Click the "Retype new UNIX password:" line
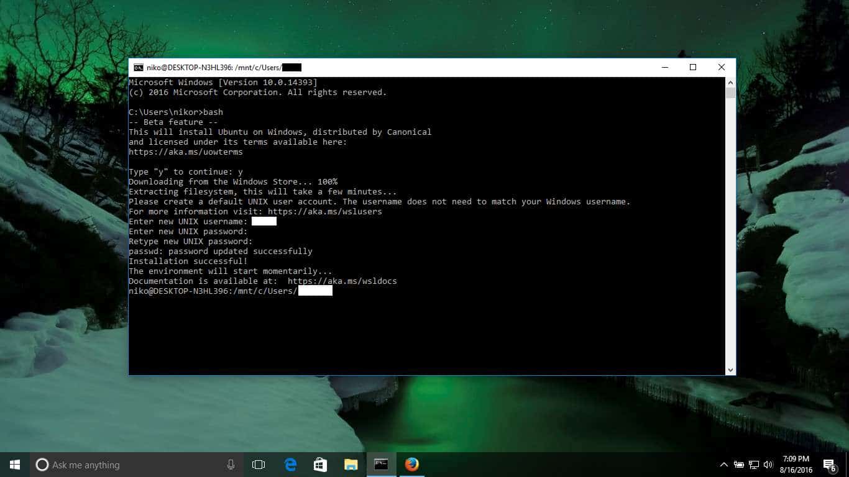 [x=191, y=242]
